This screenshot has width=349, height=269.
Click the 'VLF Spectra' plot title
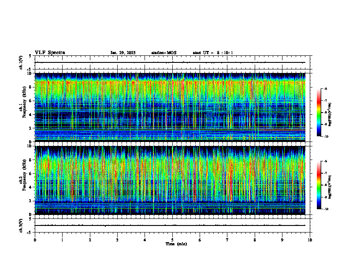tap(50, 53)
